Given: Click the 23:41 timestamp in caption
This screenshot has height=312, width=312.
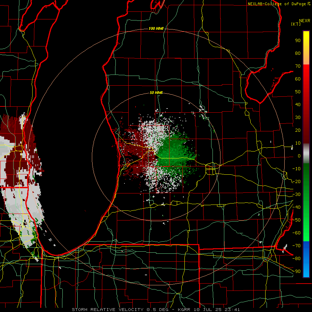Looking at the screenshot, I should pos(232,310).
